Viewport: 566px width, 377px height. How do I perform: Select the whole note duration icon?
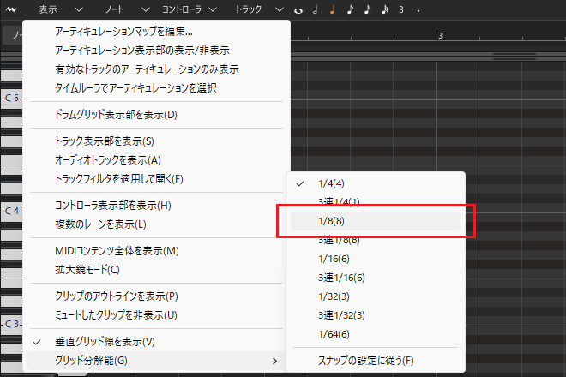point(299,10)
